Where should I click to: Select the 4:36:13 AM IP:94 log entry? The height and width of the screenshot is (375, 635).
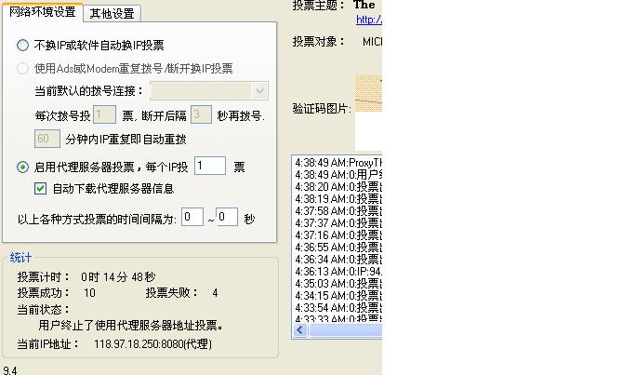point(337,271)
